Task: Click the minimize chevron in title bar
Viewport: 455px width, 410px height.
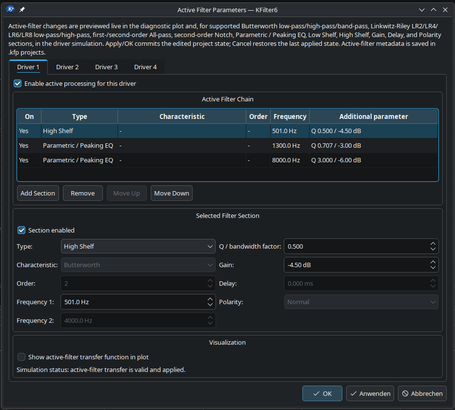Action: point(422,10)
